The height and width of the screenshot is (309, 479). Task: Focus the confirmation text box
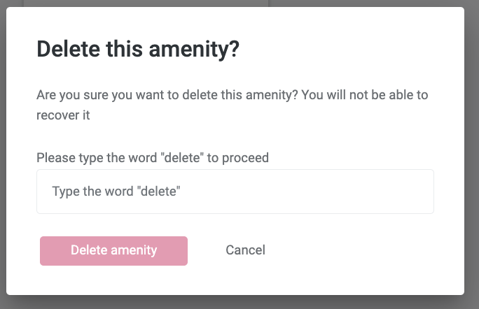(x=235, y=192)
